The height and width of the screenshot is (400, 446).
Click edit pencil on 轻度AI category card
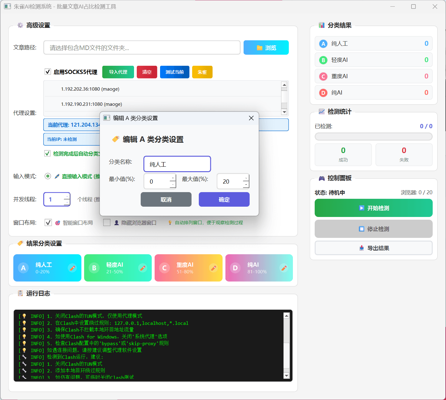(x=143, y=268)
